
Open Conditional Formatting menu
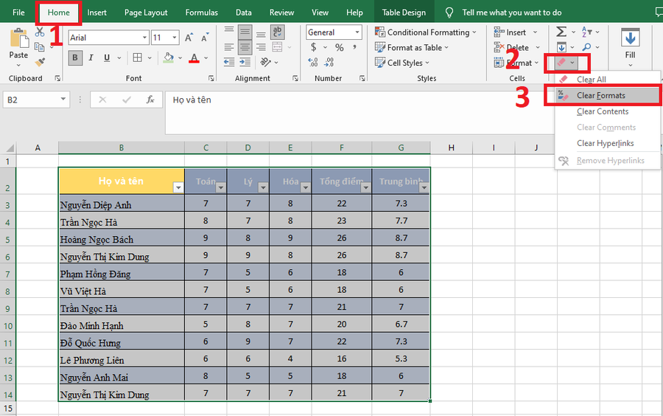(x=425, y=32)
